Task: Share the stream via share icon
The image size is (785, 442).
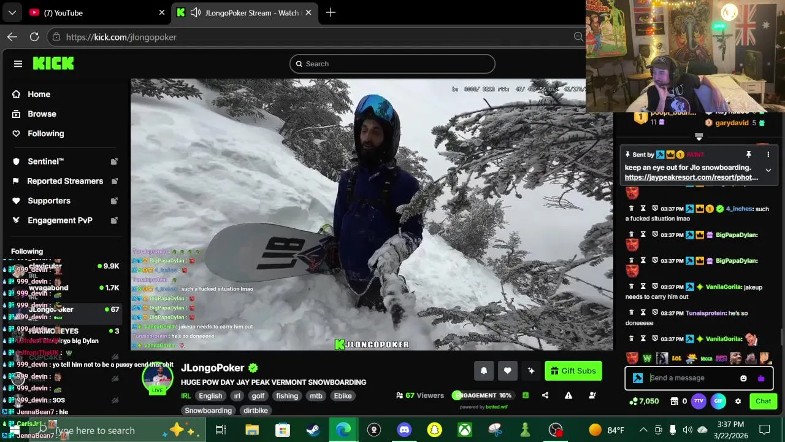Action: 545,395
